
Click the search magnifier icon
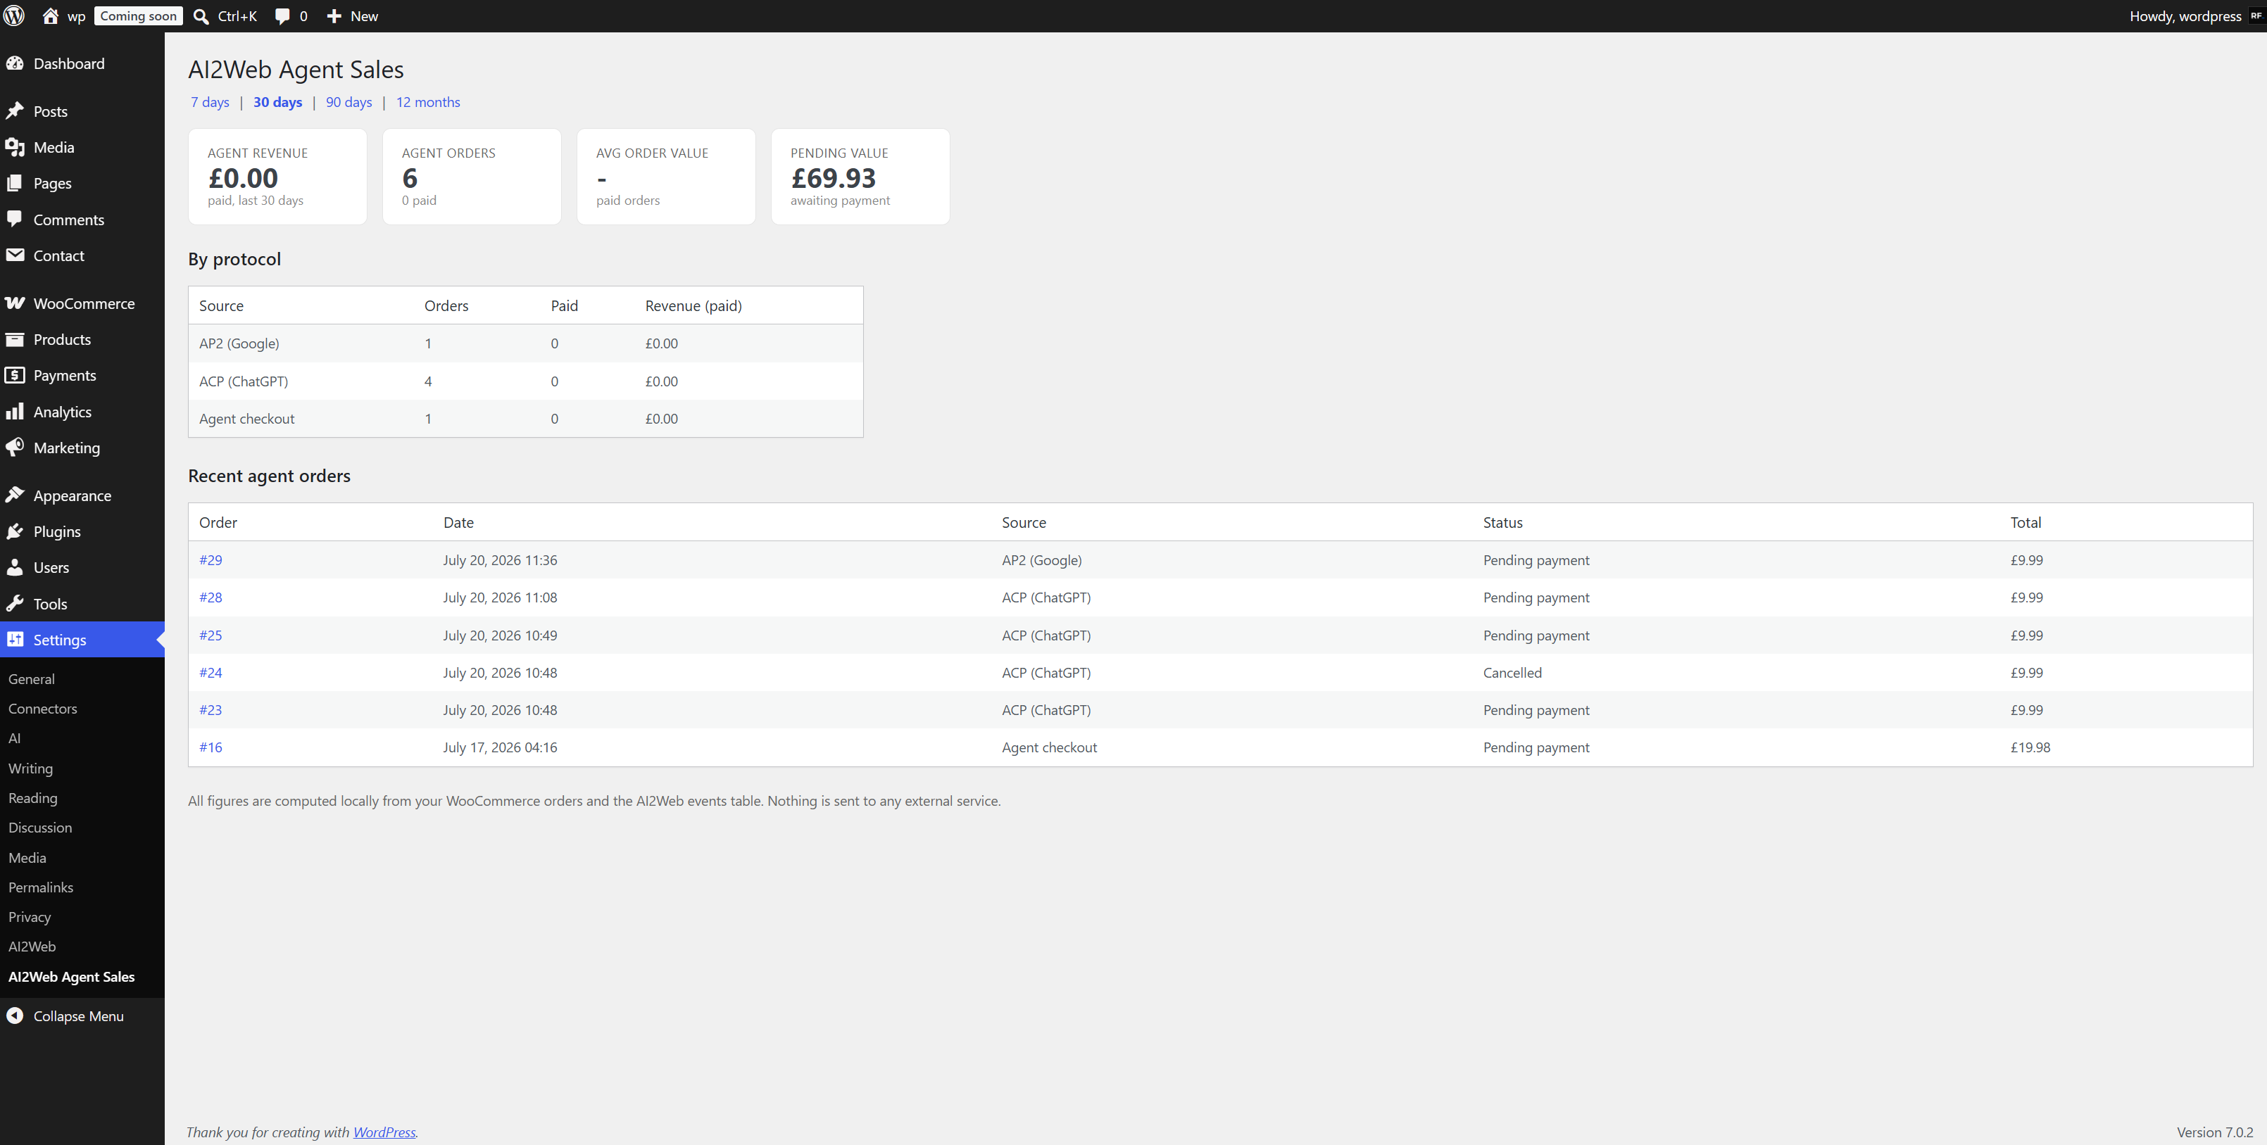(201, 15)
